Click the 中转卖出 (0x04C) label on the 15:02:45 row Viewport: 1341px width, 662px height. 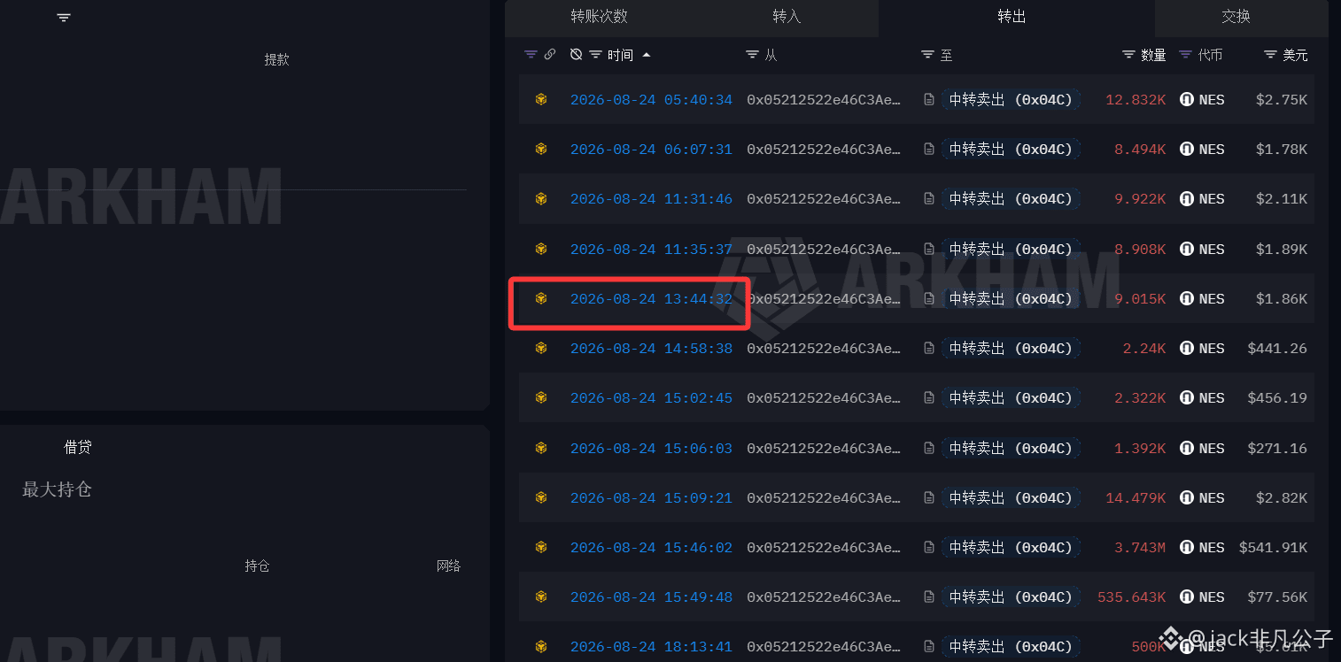tap(1011, 398)
